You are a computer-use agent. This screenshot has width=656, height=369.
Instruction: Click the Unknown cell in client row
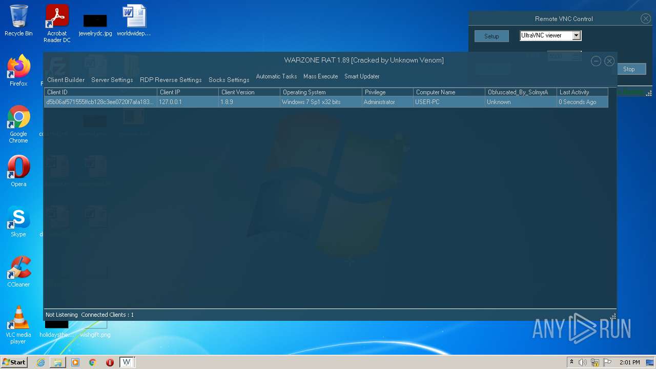[x=521, y=102]
